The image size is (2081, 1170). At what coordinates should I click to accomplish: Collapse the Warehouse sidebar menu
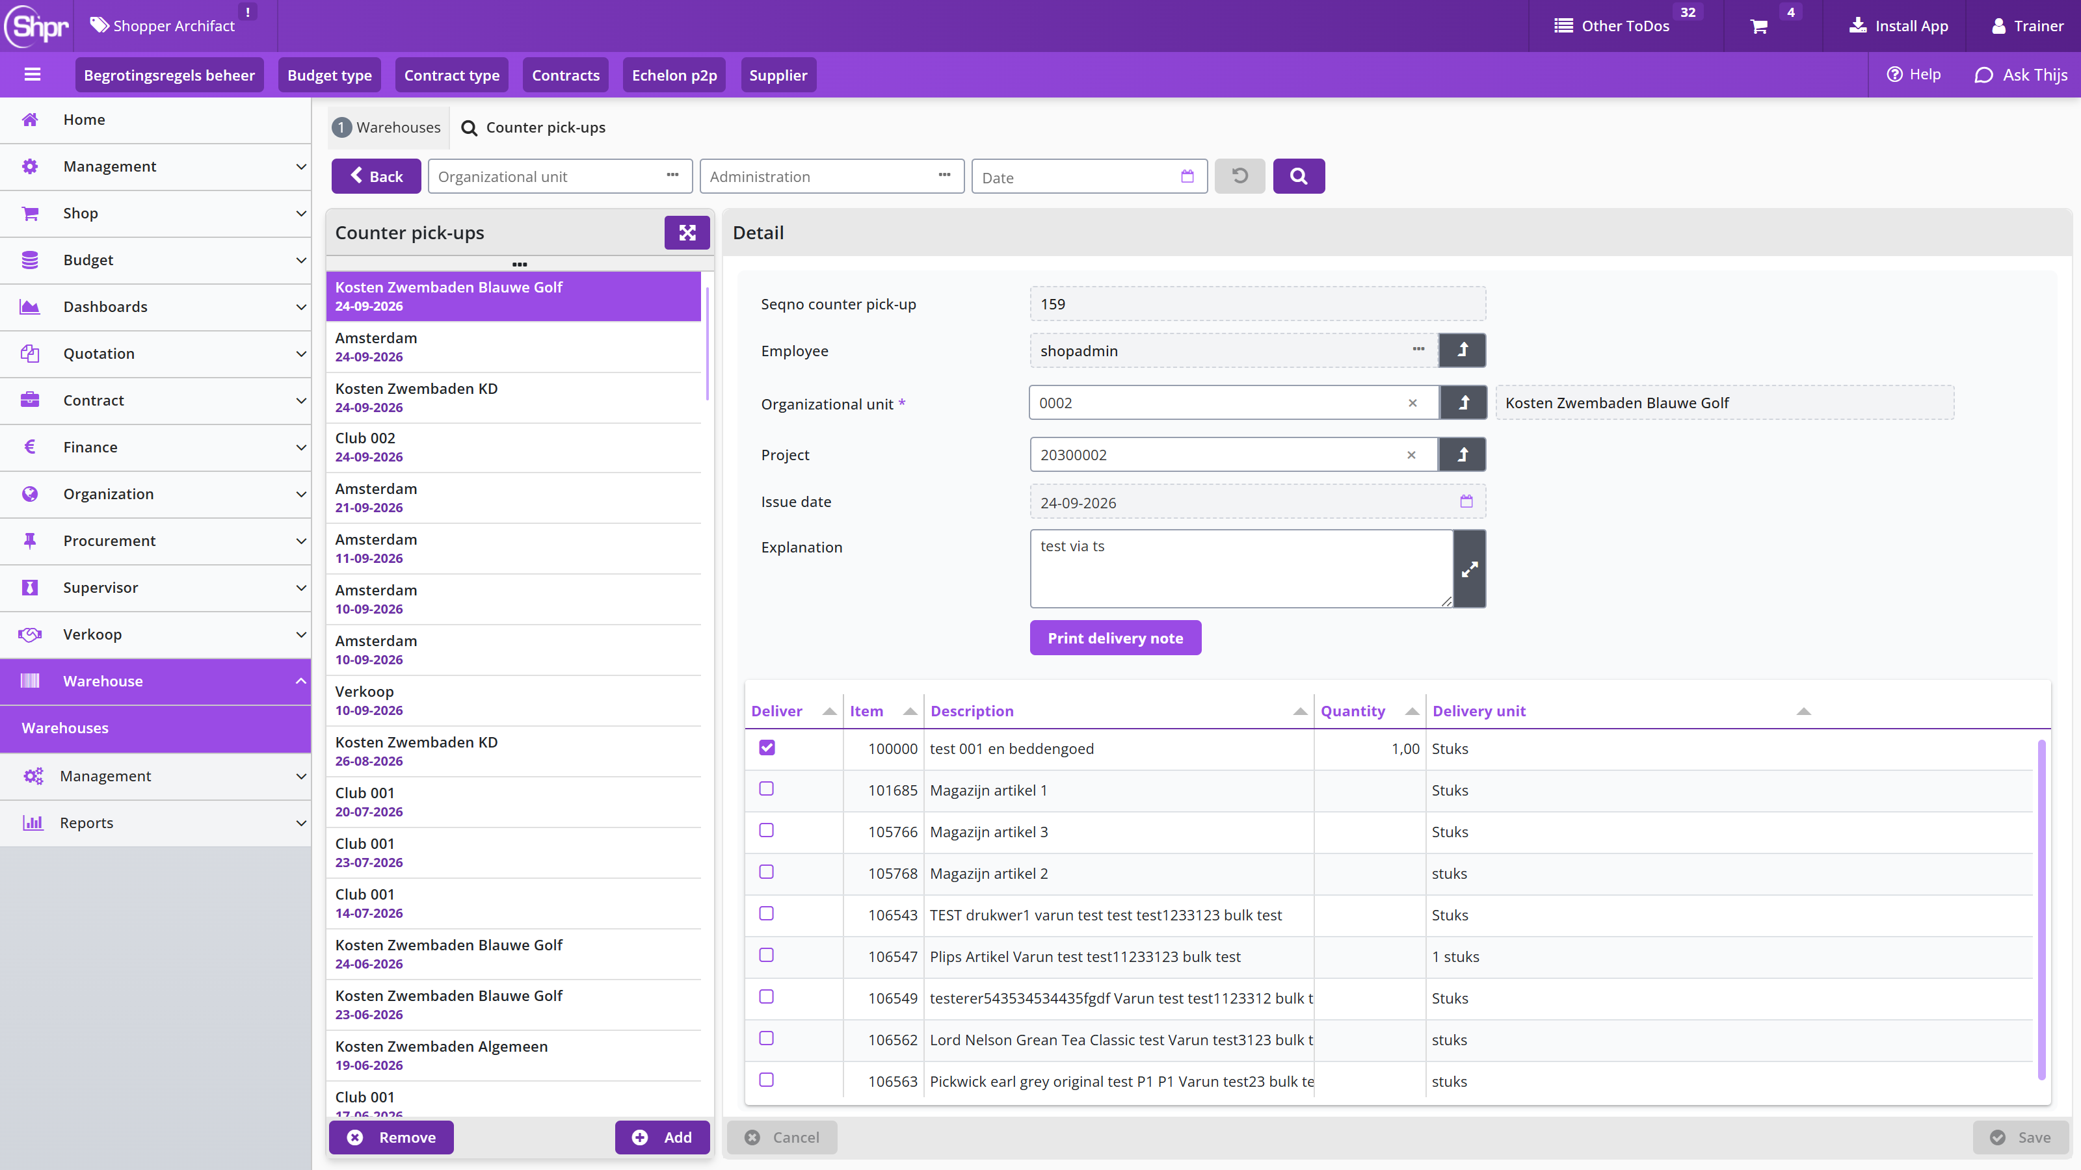tap(155, 681)
